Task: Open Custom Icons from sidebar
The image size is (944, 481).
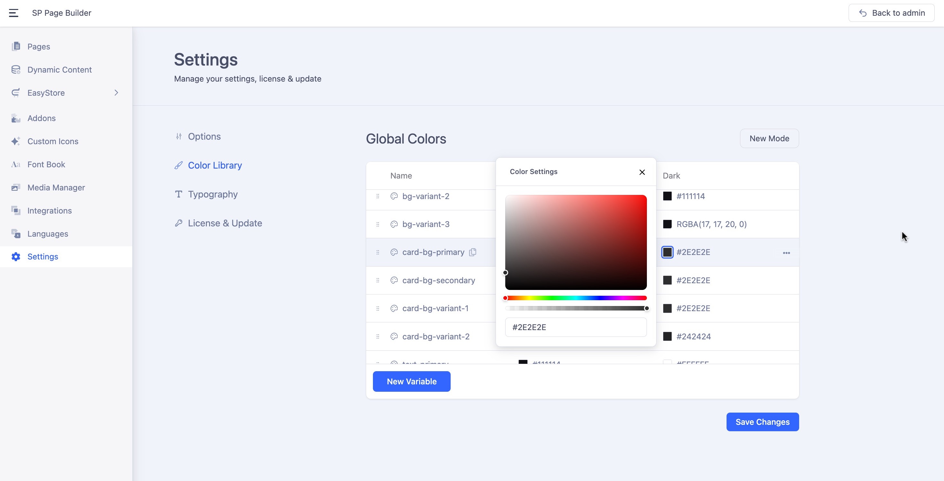Action: tap(53, 141)
